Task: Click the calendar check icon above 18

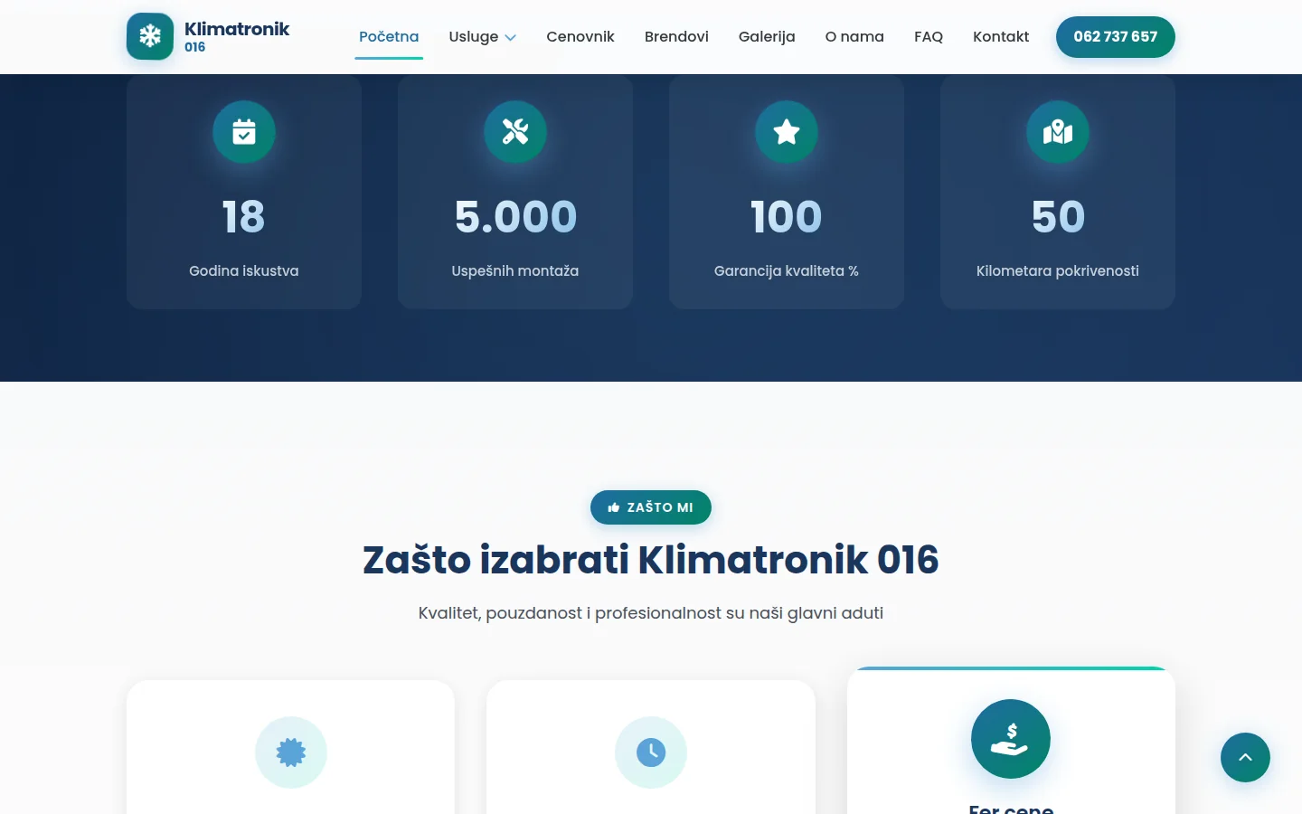Action: tap(244, 132)
